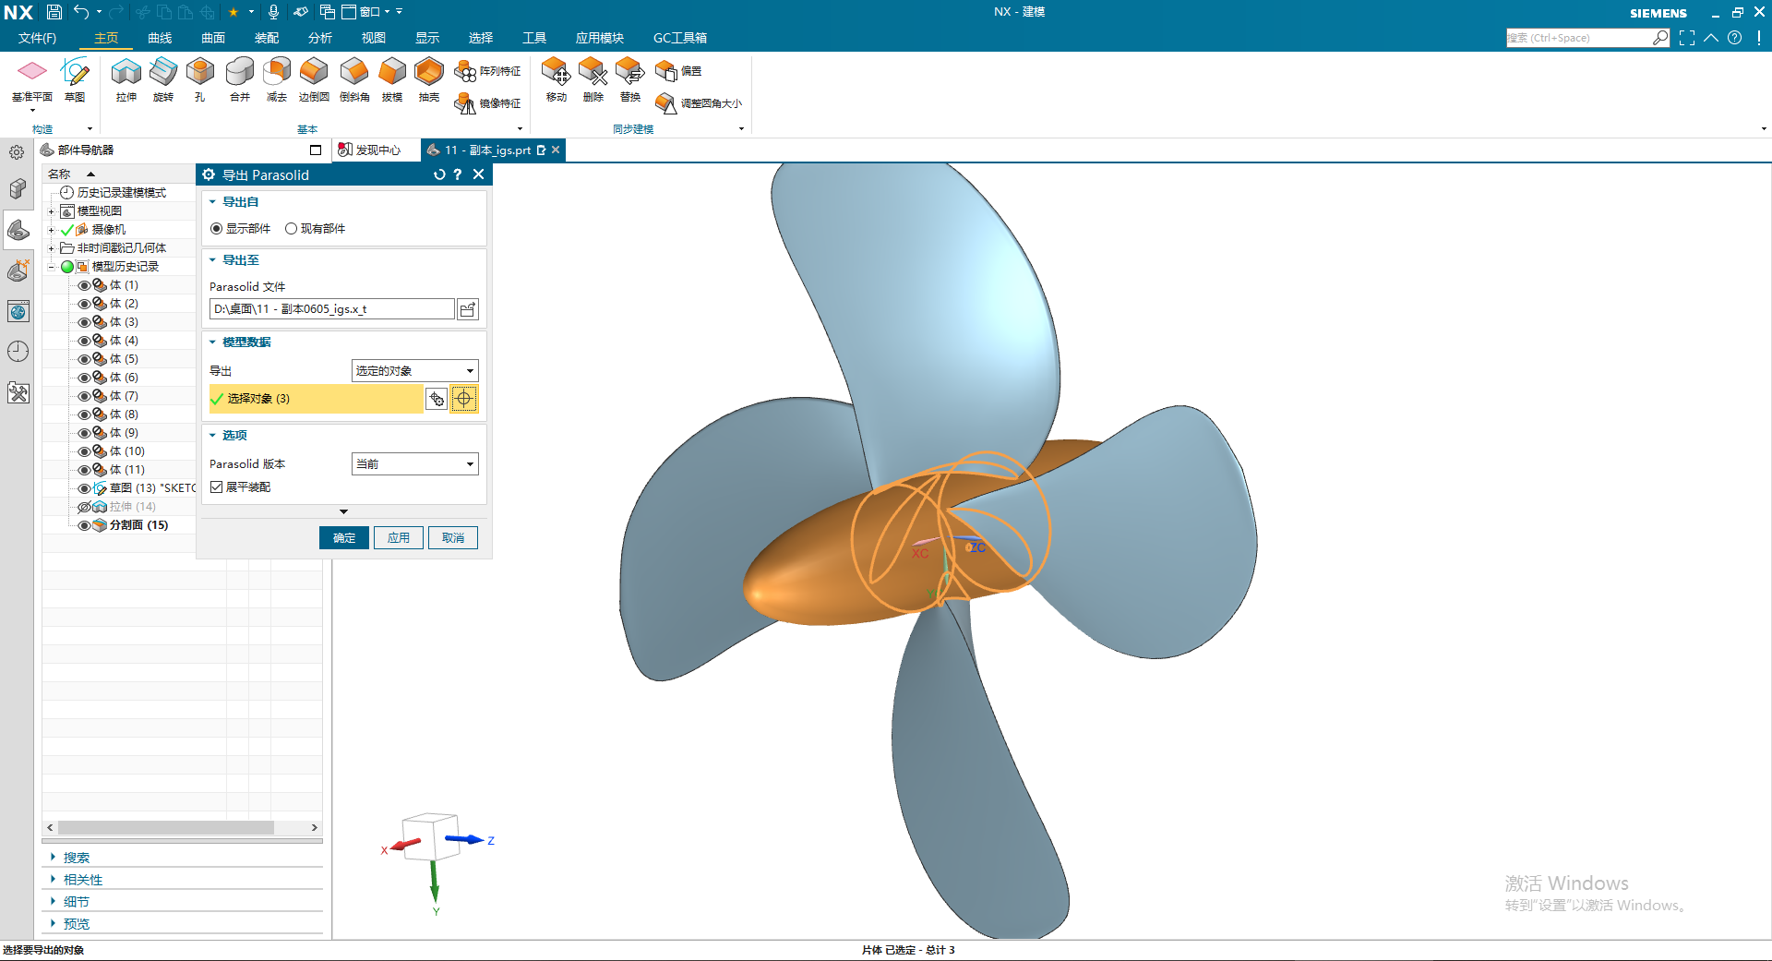
Task: Collapse the 导出自 section
Action: pyautogui.click(x=212, y=202)
